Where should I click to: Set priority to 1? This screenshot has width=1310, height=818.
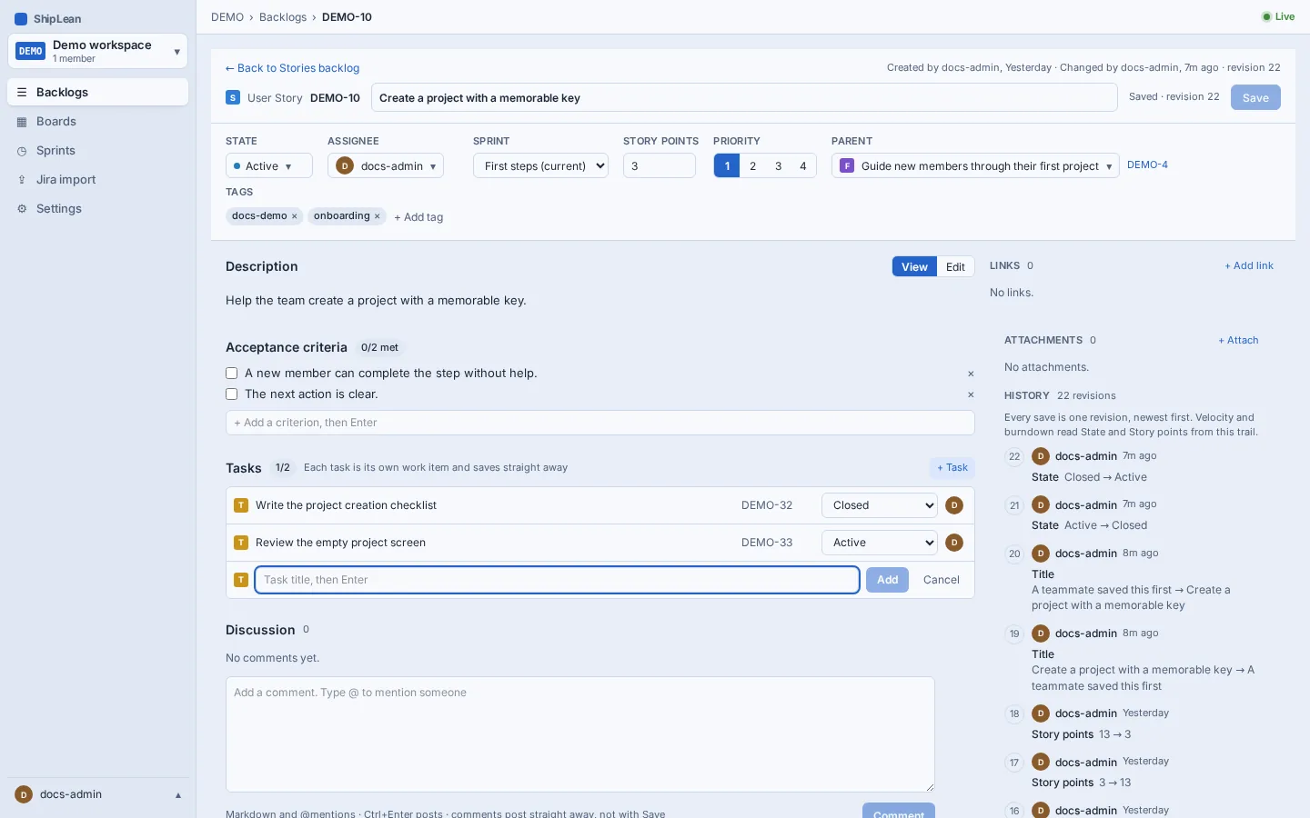(x=727, y=165)
